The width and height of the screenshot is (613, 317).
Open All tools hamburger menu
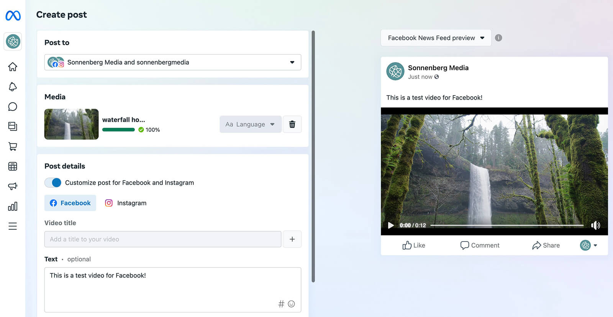[13, 226]
